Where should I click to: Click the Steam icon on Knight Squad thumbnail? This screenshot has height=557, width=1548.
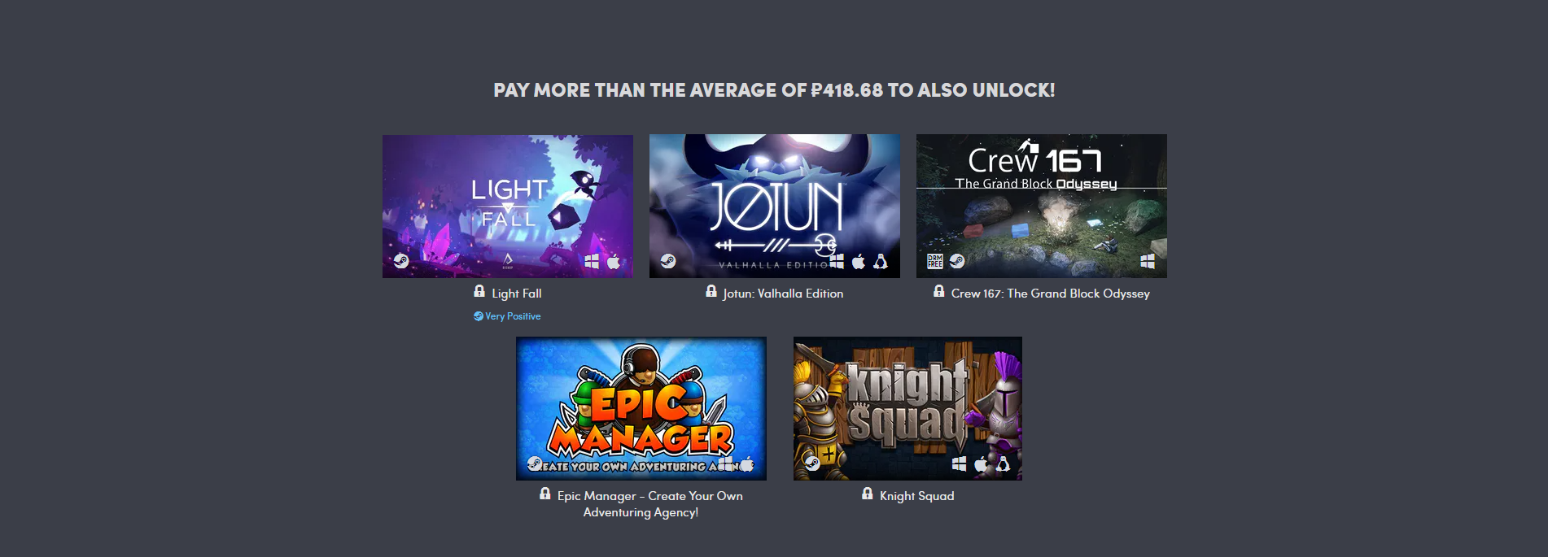tap(812, 463)
